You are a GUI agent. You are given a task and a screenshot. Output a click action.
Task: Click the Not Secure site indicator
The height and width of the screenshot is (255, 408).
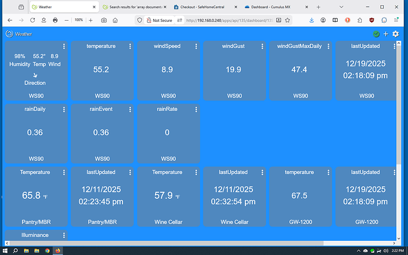(158, 20)
